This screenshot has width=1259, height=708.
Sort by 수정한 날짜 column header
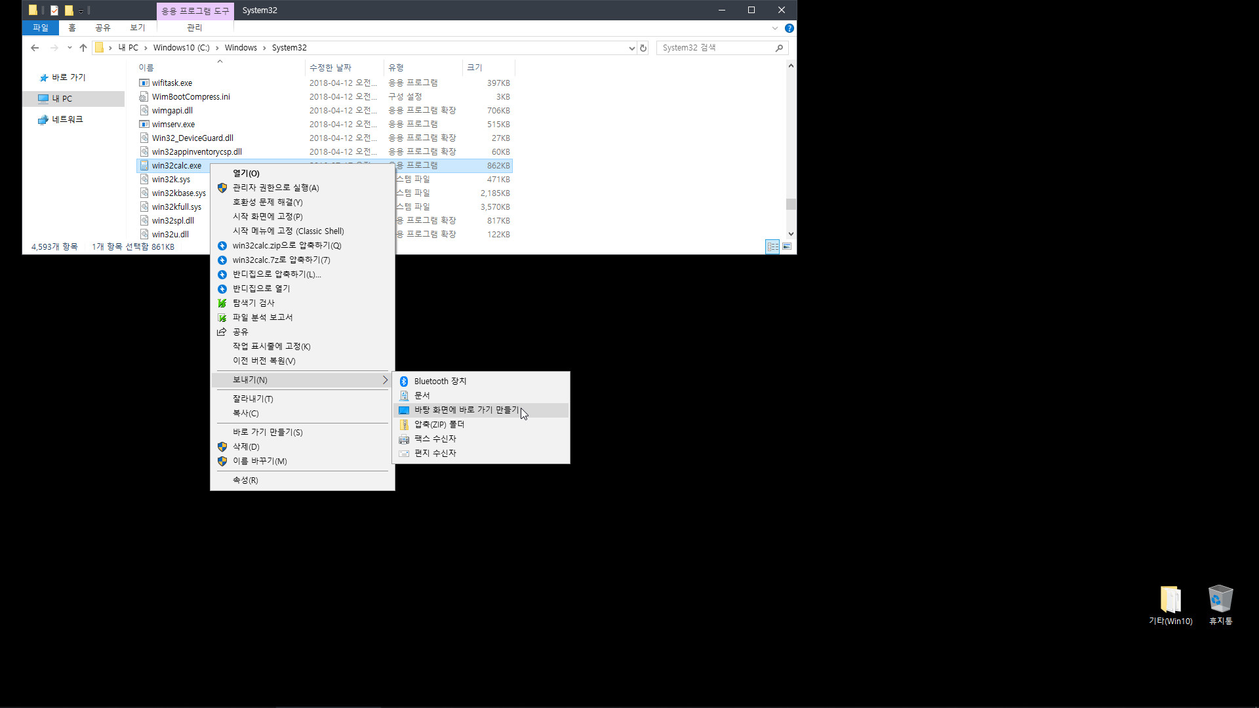pos(344,68)
